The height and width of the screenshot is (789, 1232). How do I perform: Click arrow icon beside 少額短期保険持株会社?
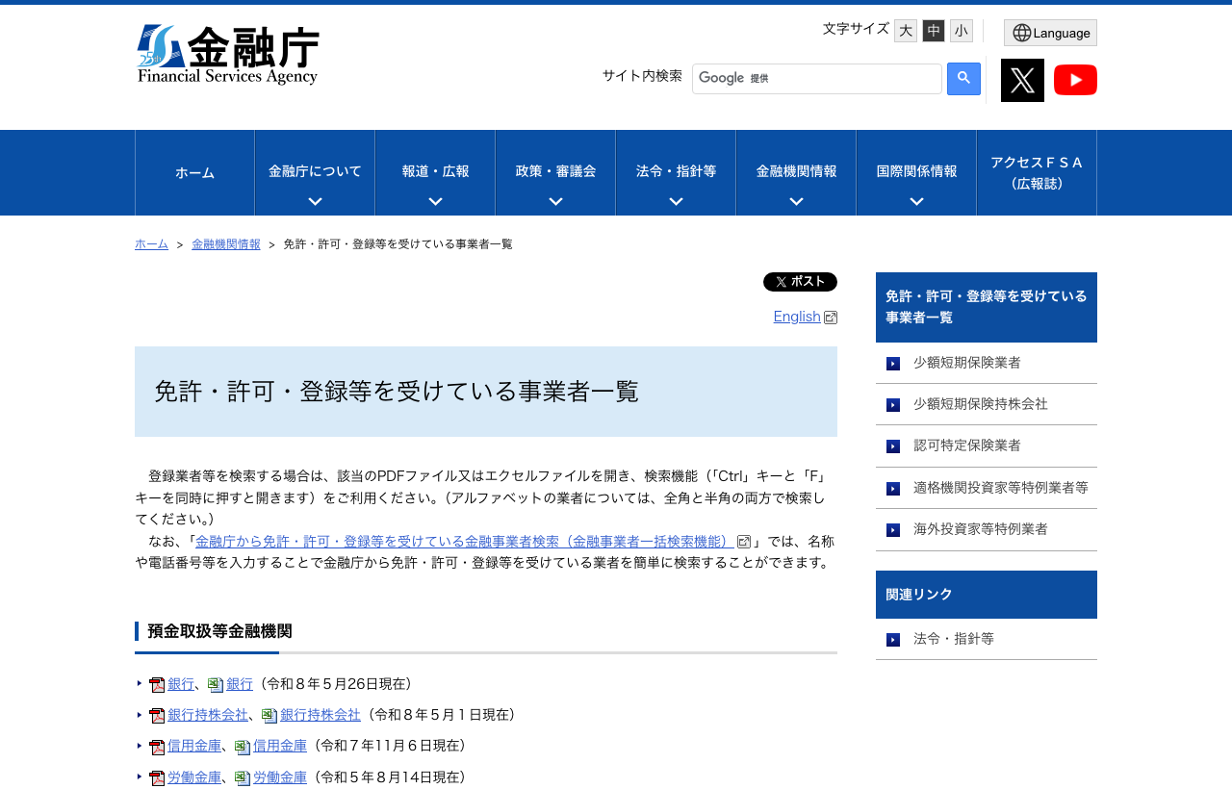click(893, 405)
